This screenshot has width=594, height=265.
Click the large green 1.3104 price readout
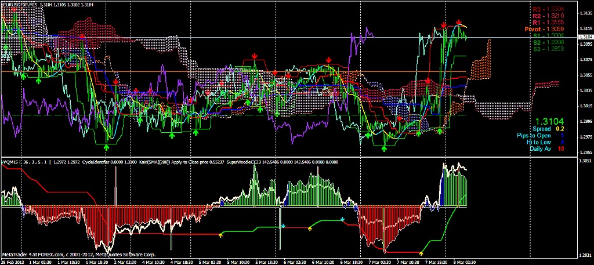[x=549, y=121]
